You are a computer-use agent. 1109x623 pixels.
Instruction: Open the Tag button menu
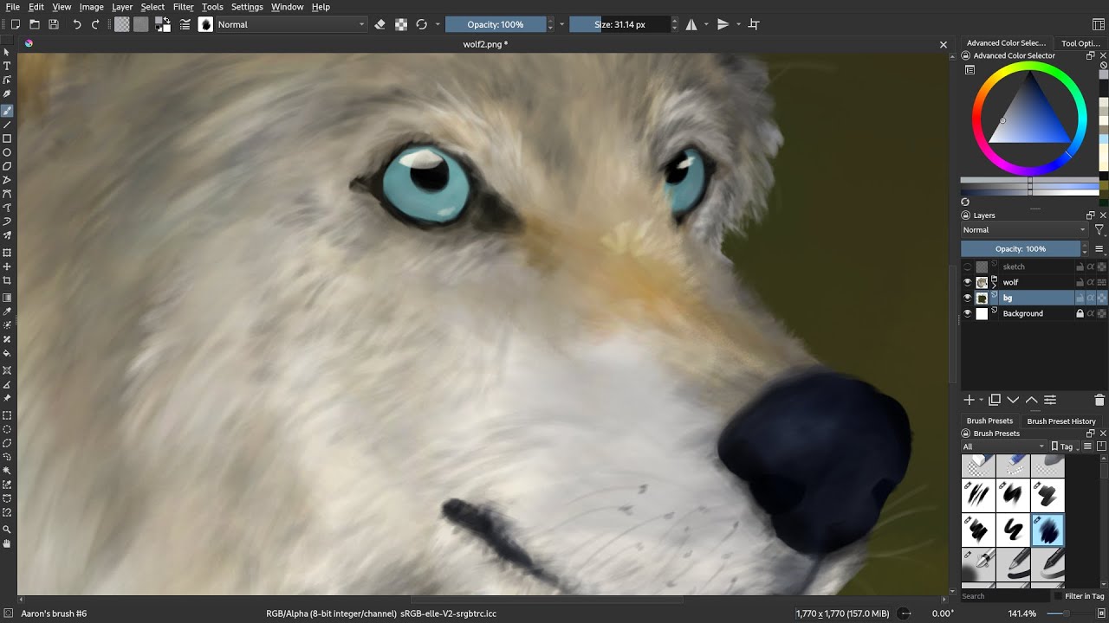pyautogui.click(x=1065, y=446)
